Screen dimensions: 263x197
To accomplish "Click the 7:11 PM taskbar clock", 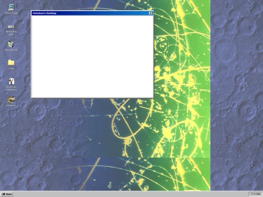I will [256, 194].
